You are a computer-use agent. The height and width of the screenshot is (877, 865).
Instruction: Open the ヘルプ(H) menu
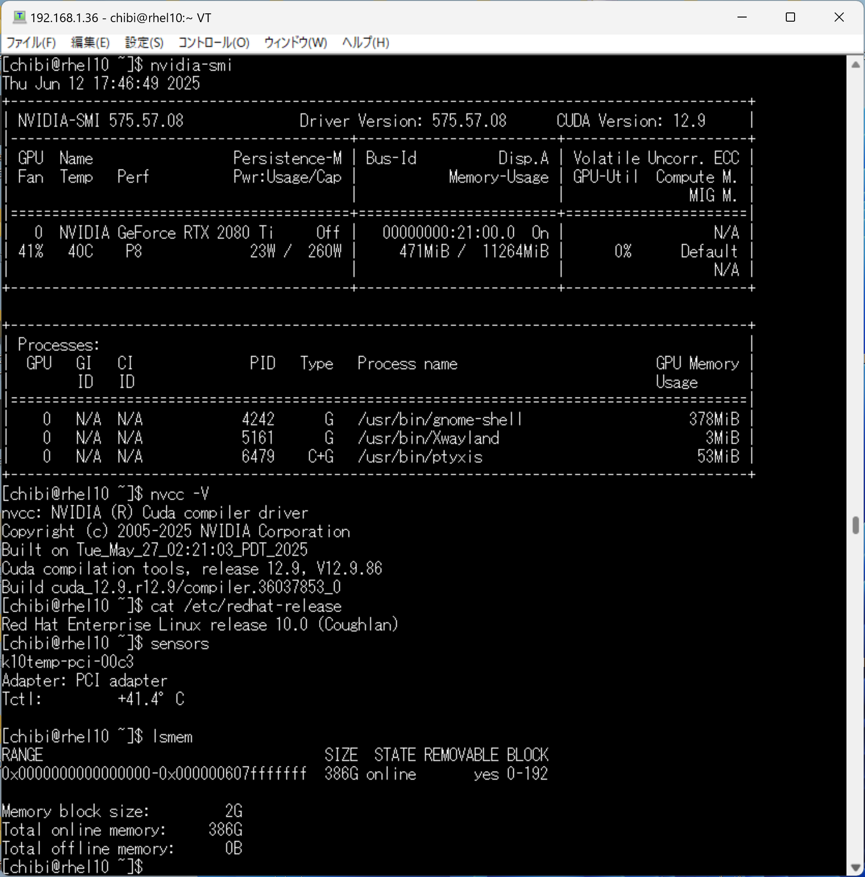[x=366, y=43]
